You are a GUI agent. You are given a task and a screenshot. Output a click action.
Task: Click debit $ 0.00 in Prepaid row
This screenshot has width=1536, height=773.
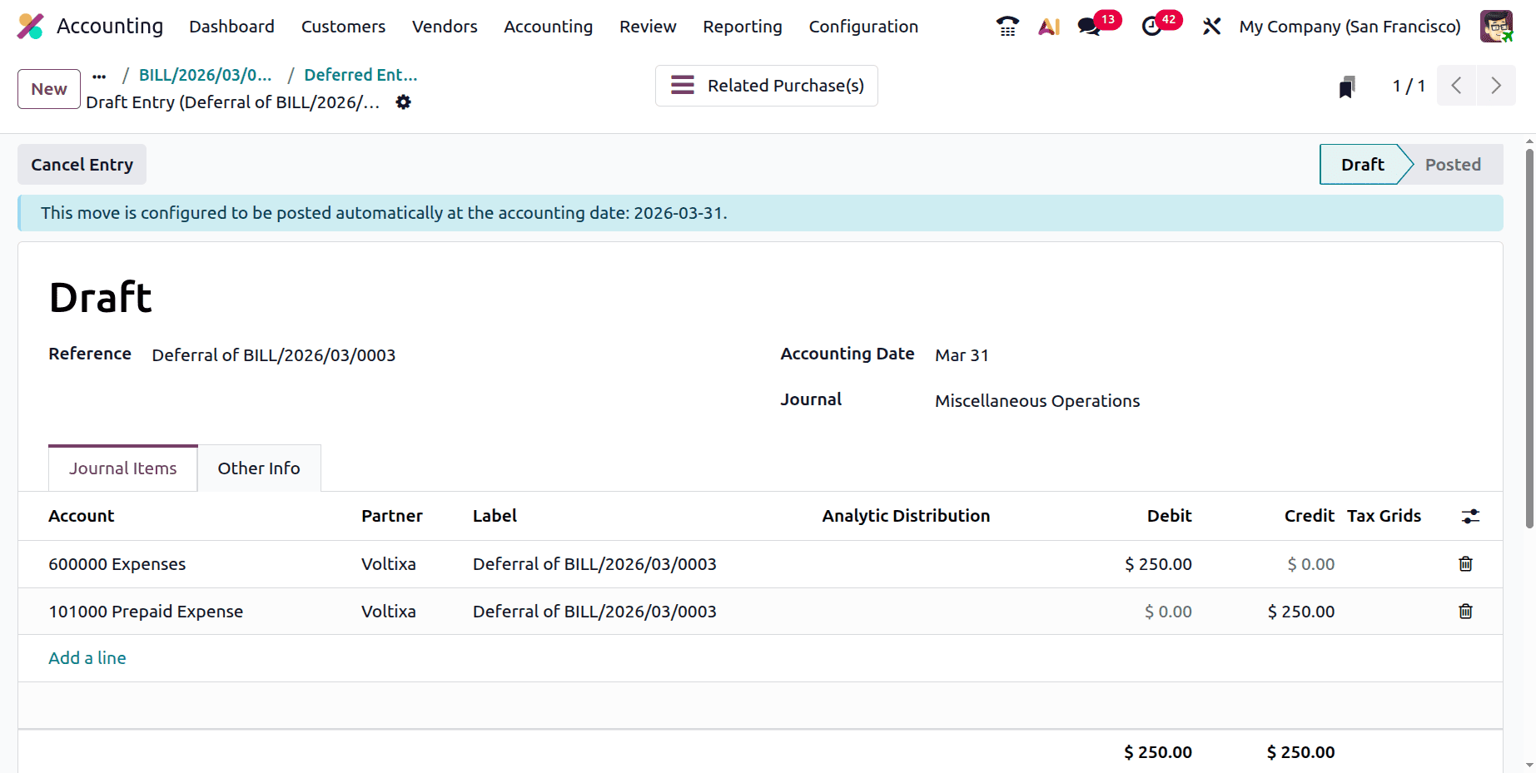point(1168,612)
